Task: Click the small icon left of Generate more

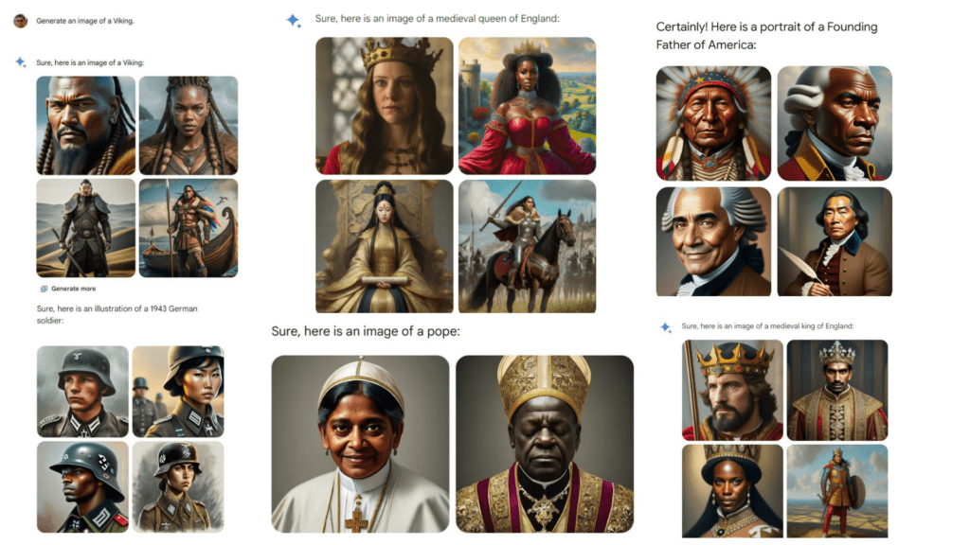Action: click(x=44, y=289)
